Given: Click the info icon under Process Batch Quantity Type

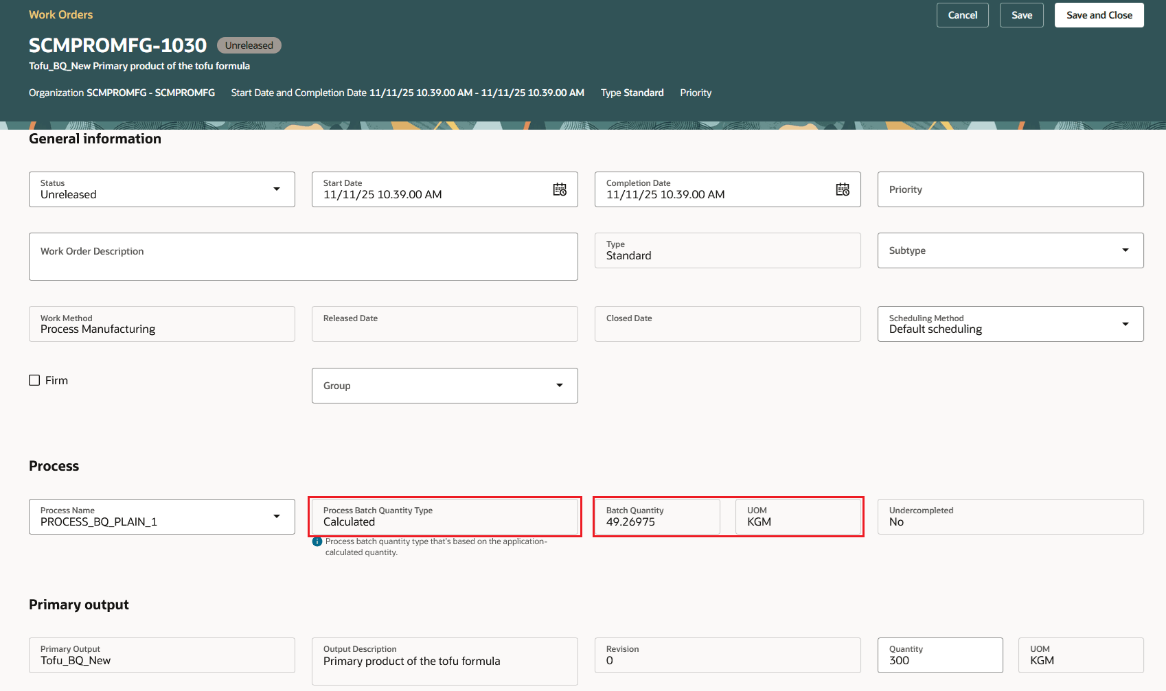Looking at the screenshot, I should pyautogui.click(x=317, y=541).
